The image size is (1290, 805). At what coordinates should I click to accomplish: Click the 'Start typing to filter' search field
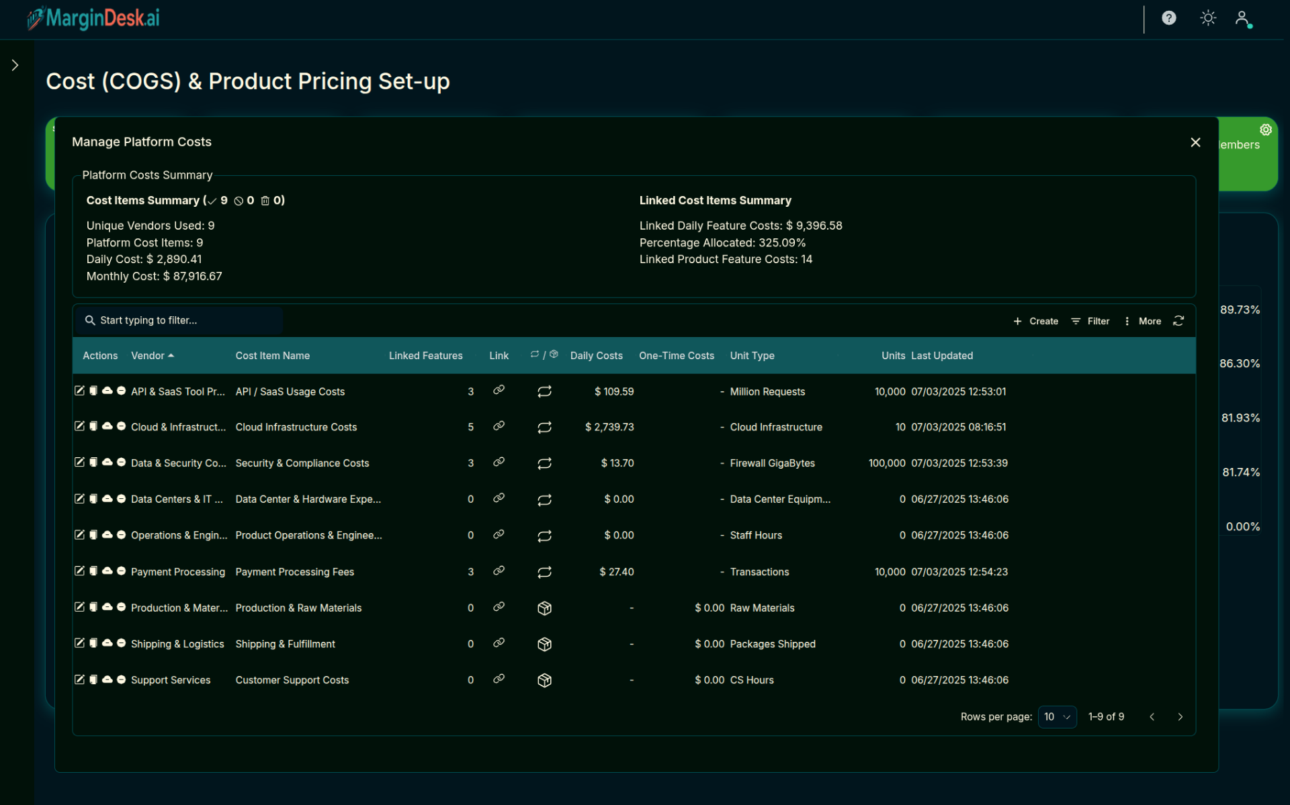pos(178,320)
